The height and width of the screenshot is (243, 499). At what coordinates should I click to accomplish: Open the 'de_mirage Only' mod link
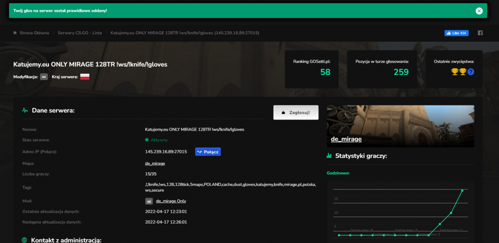tap(171, 201)
